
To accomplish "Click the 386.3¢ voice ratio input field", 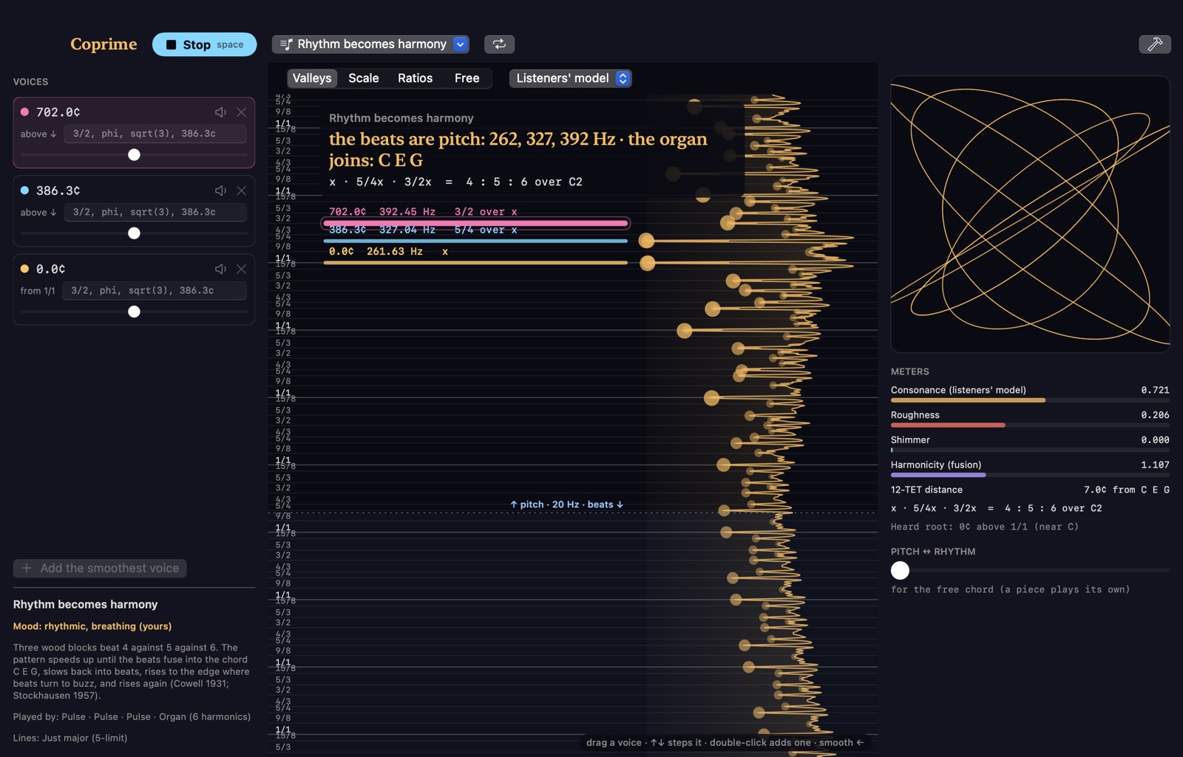I will pos(155,212).
